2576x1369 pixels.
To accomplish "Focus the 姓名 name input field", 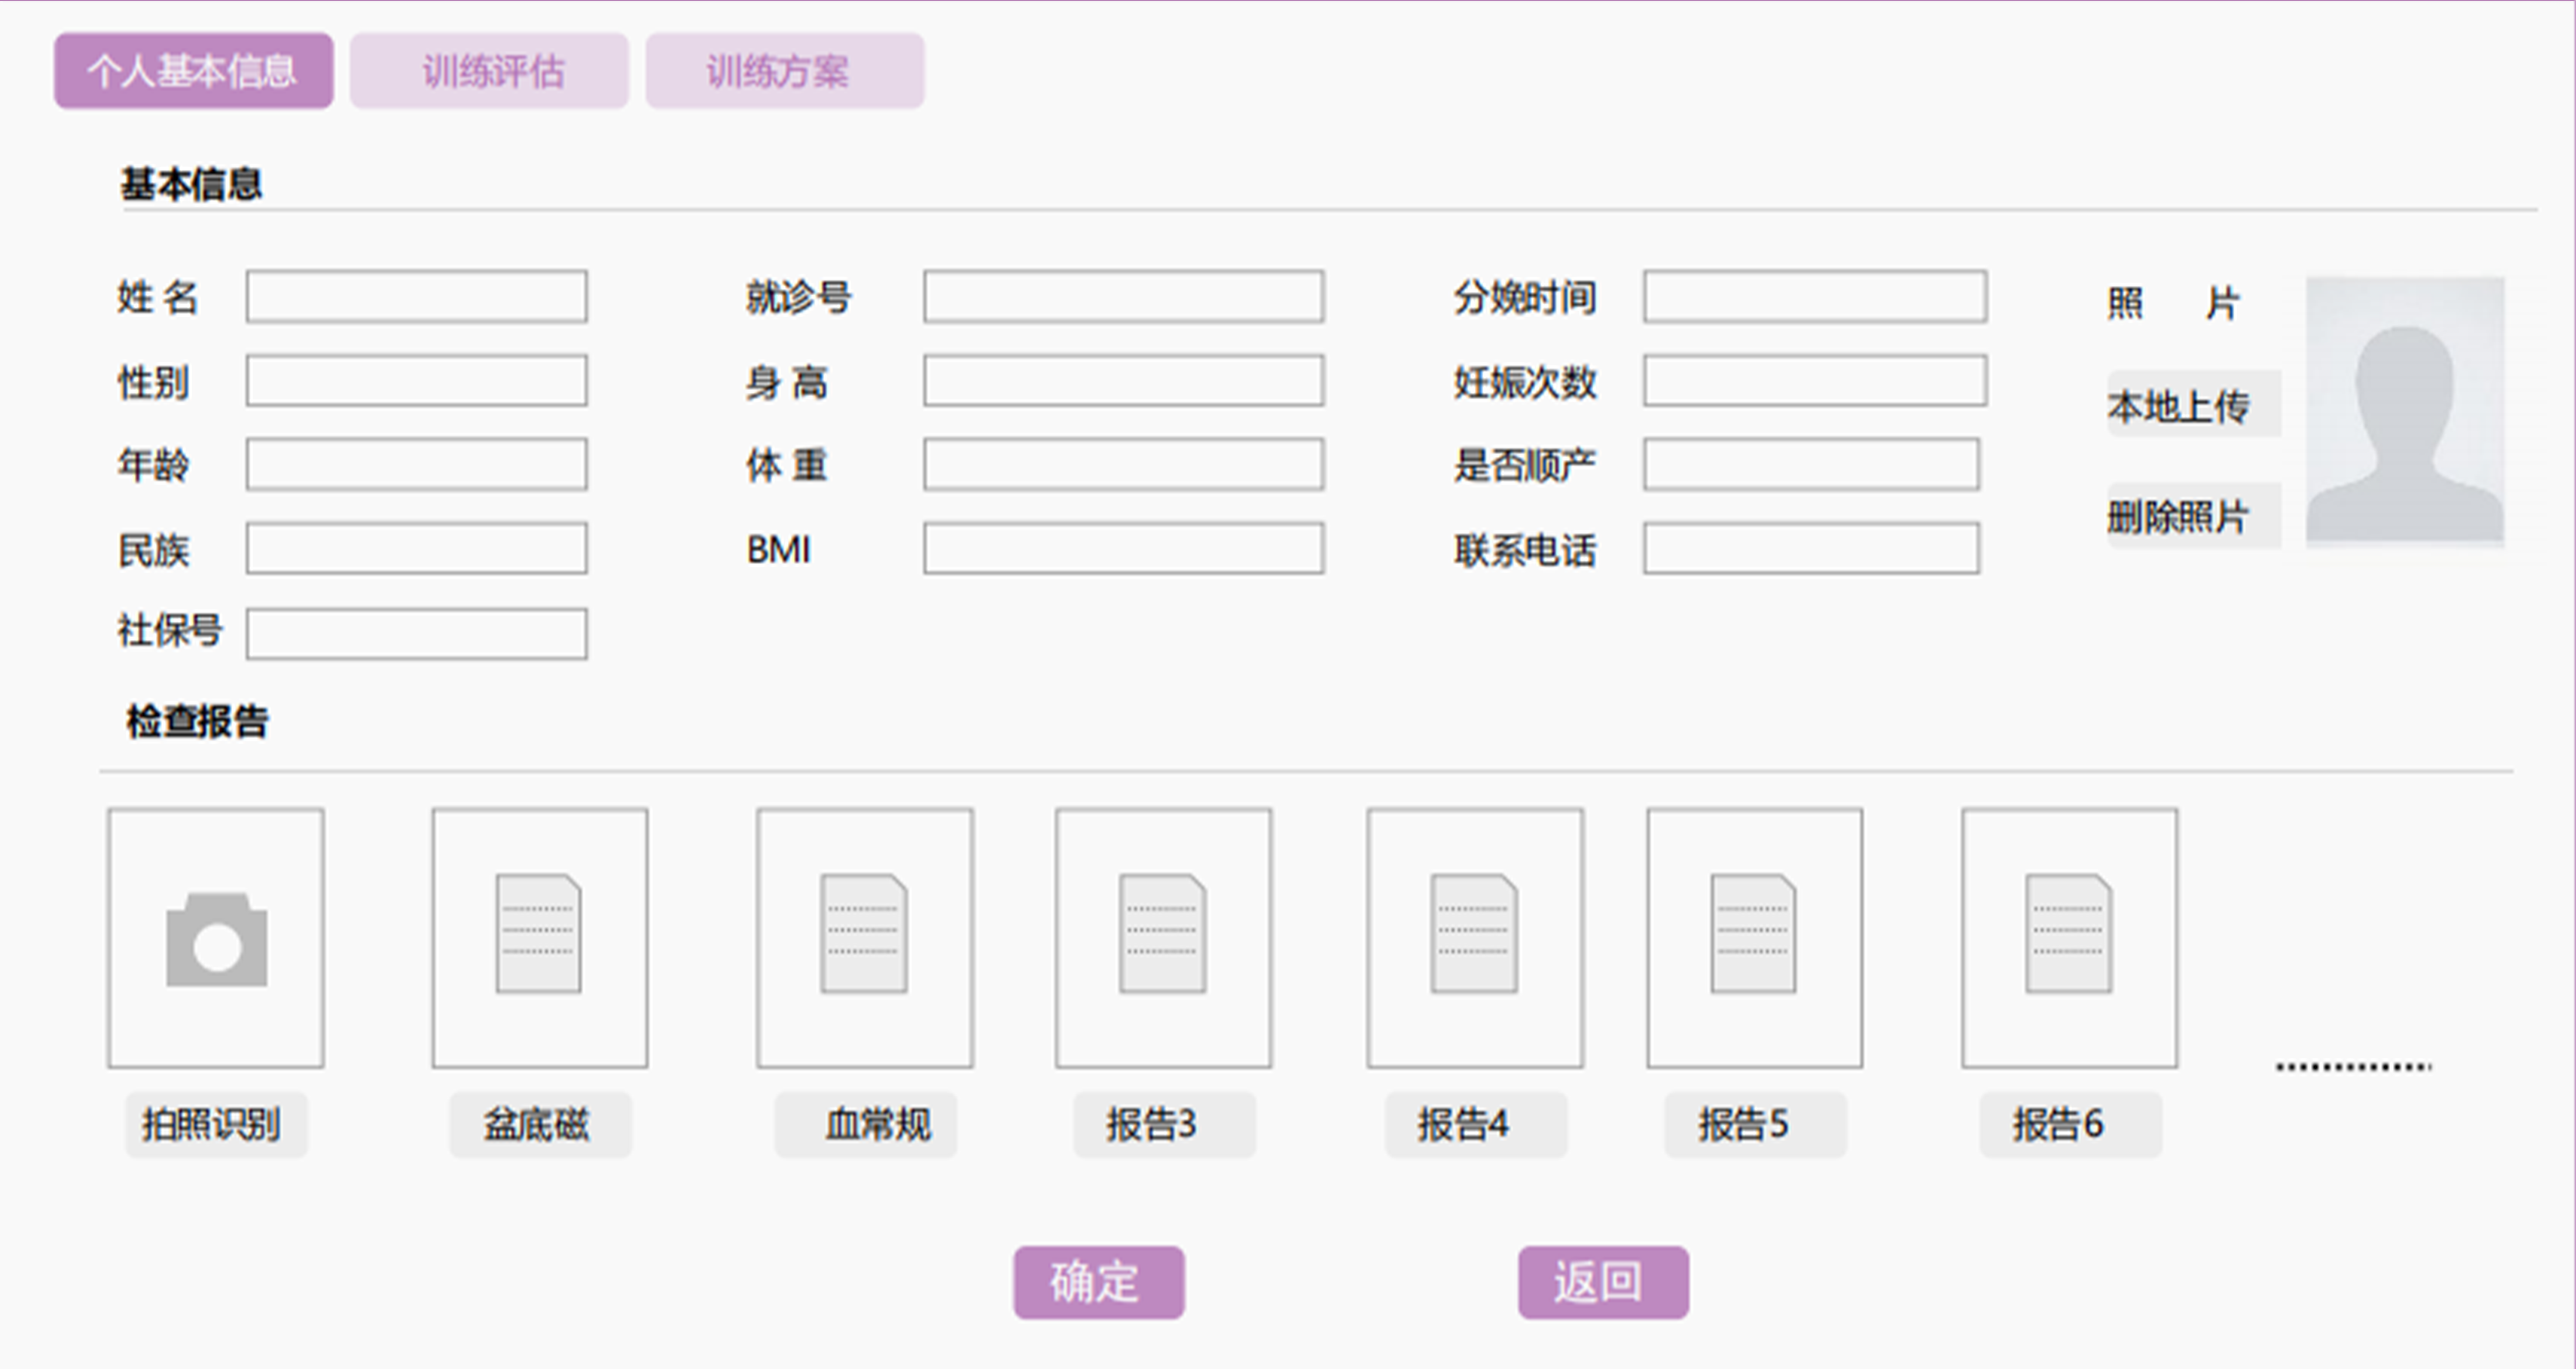I will click(x=416, y=296).
